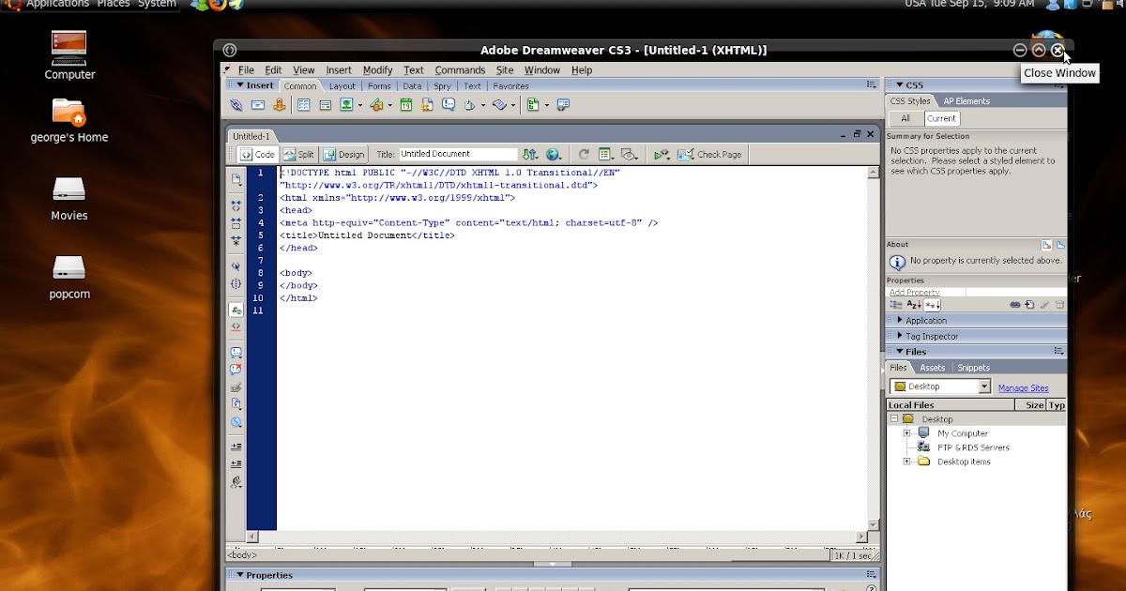Click the Title field Untitled Document
1126x591 pixels.
point(458,154)
